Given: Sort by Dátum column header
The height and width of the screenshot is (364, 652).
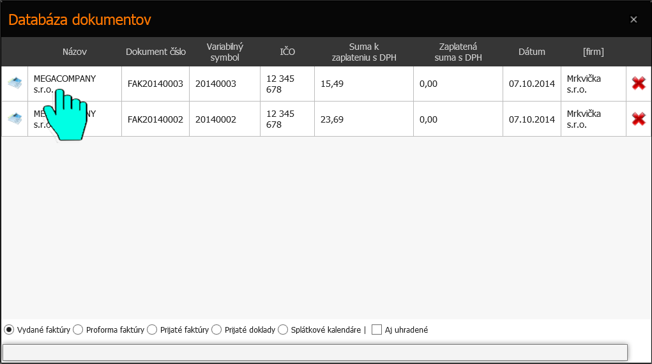Looking at the screenshot, I should (531, 52).
